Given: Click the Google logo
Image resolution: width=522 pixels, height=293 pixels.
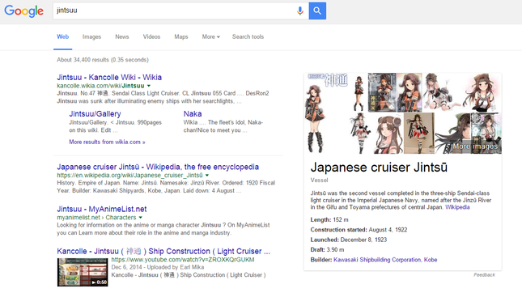Looking at the screenshot, I should click(23, 11).
